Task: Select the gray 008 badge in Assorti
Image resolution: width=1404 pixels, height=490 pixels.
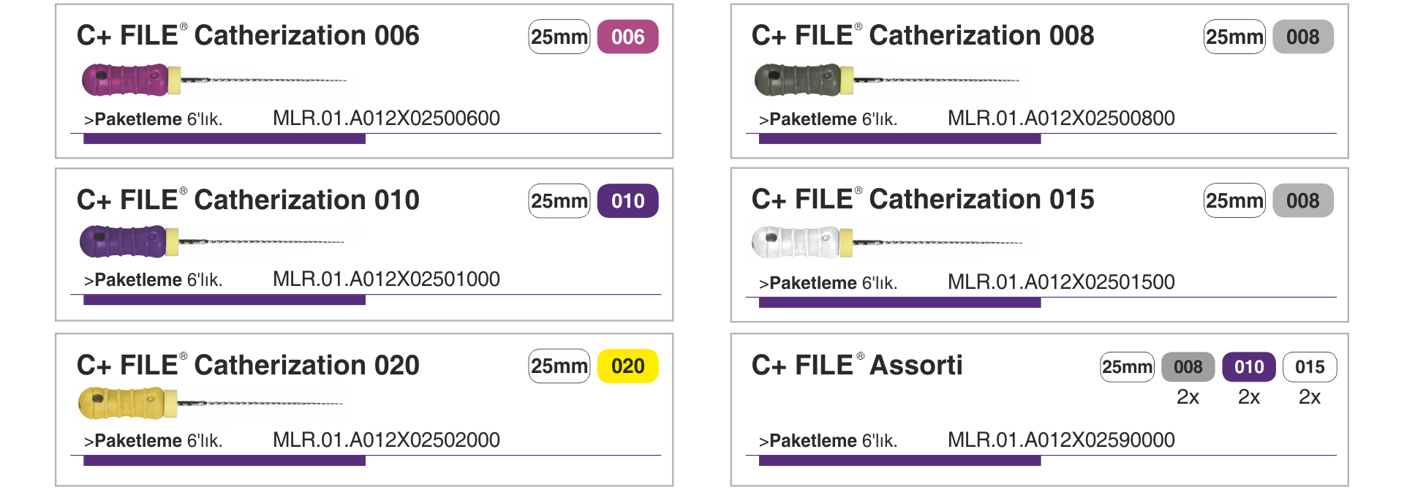Action: (x=1188, y=367)
